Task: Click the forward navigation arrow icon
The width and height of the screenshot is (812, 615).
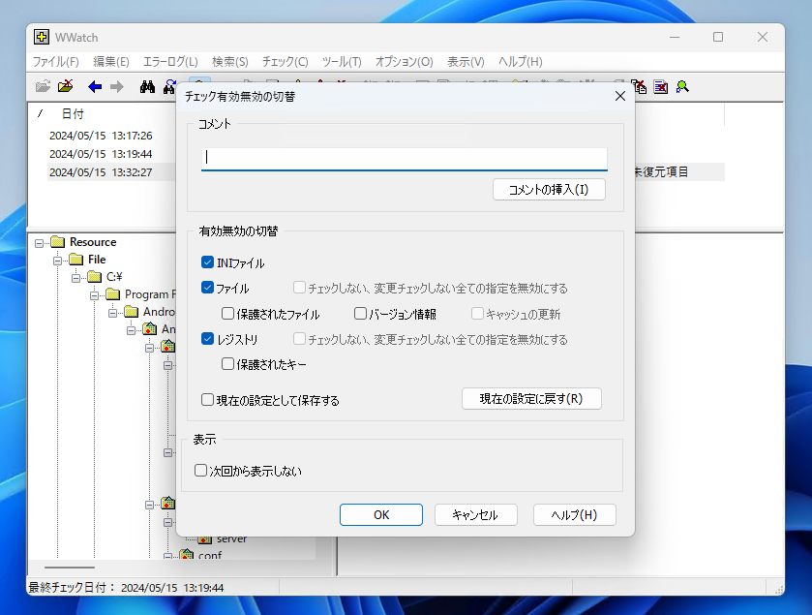Action: 118,86
